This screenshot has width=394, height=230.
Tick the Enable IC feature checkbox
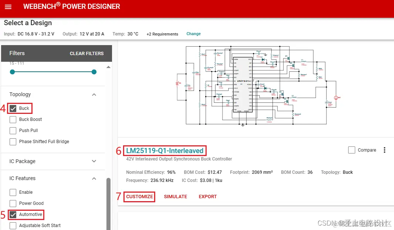pos(13,192)
